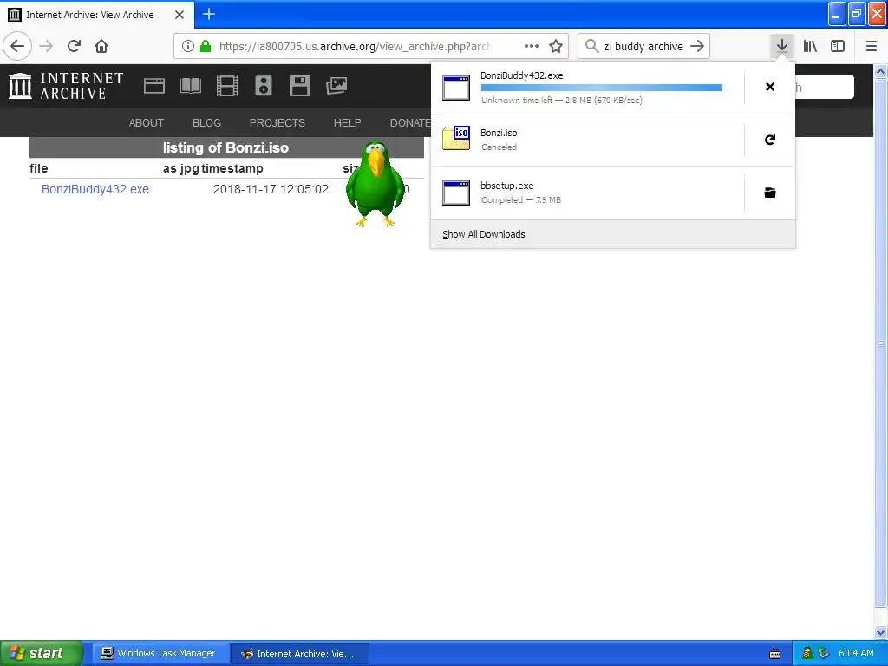Viewport: 888px width, 666px height.
Task: Open the browser home page
Action: (x=101, y=46)
